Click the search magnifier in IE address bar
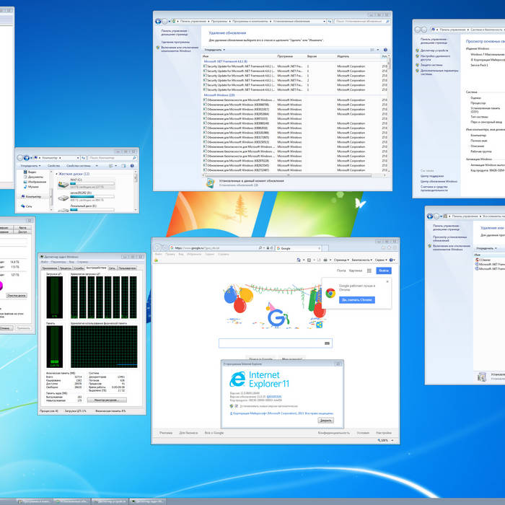This screenshot has height=505, width=505. 260,248
